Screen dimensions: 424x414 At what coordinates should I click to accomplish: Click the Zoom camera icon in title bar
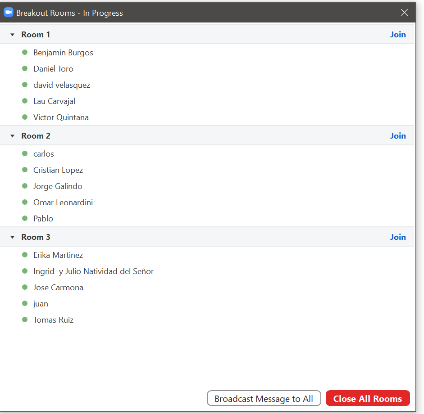click(8, 13)
